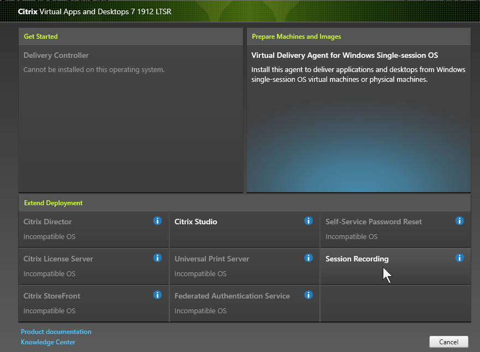Open the Product documentation link
Viewport: 480px width, 352px height.
click(x=56, y=332)
